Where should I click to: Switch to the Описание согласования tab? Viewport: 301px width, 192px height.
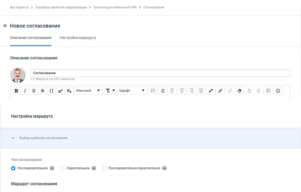(31, 38)
